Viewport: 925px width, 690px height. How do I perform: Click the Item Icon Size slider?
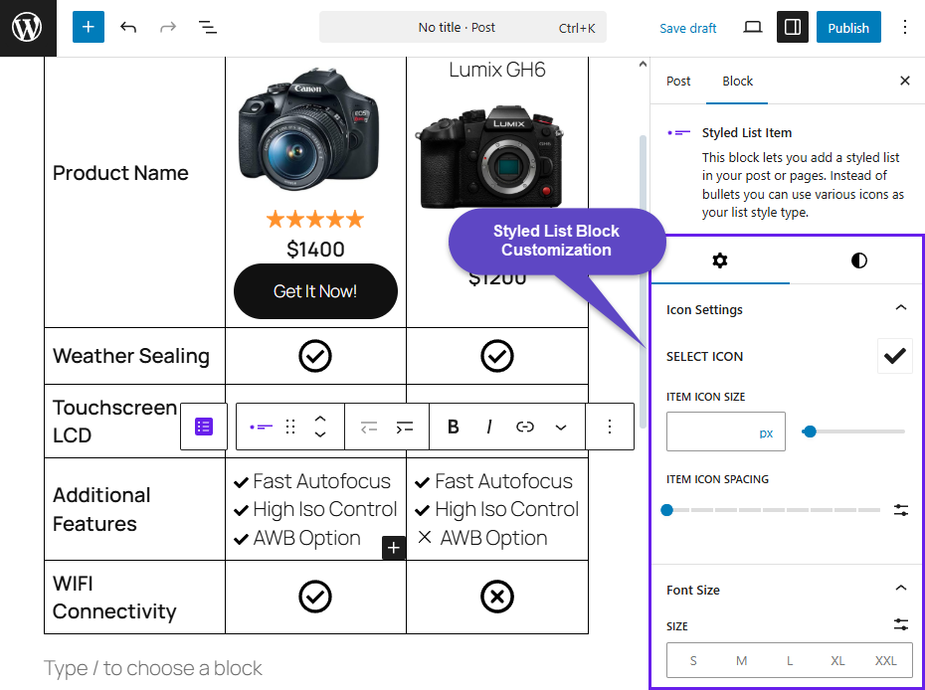point(853,431)
